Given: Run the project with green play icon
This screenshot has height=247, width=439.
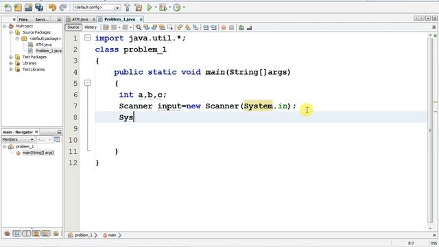Looking at the screenshot, I should tap(150, 8).
